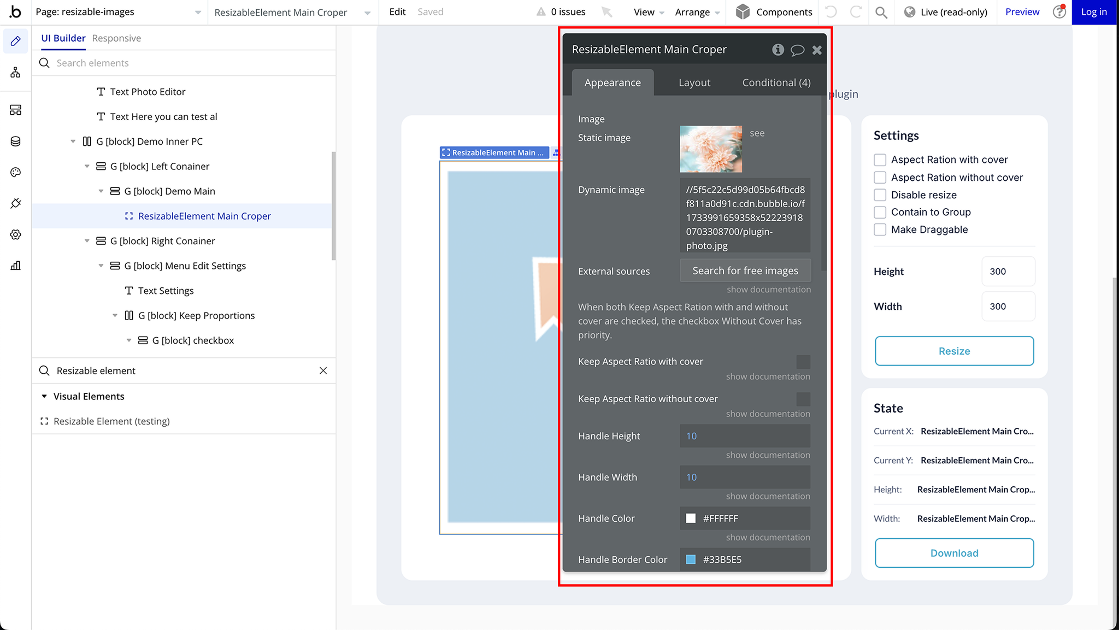Click the Search for free images button
1119x630 pixels.
tap(745, 270)
